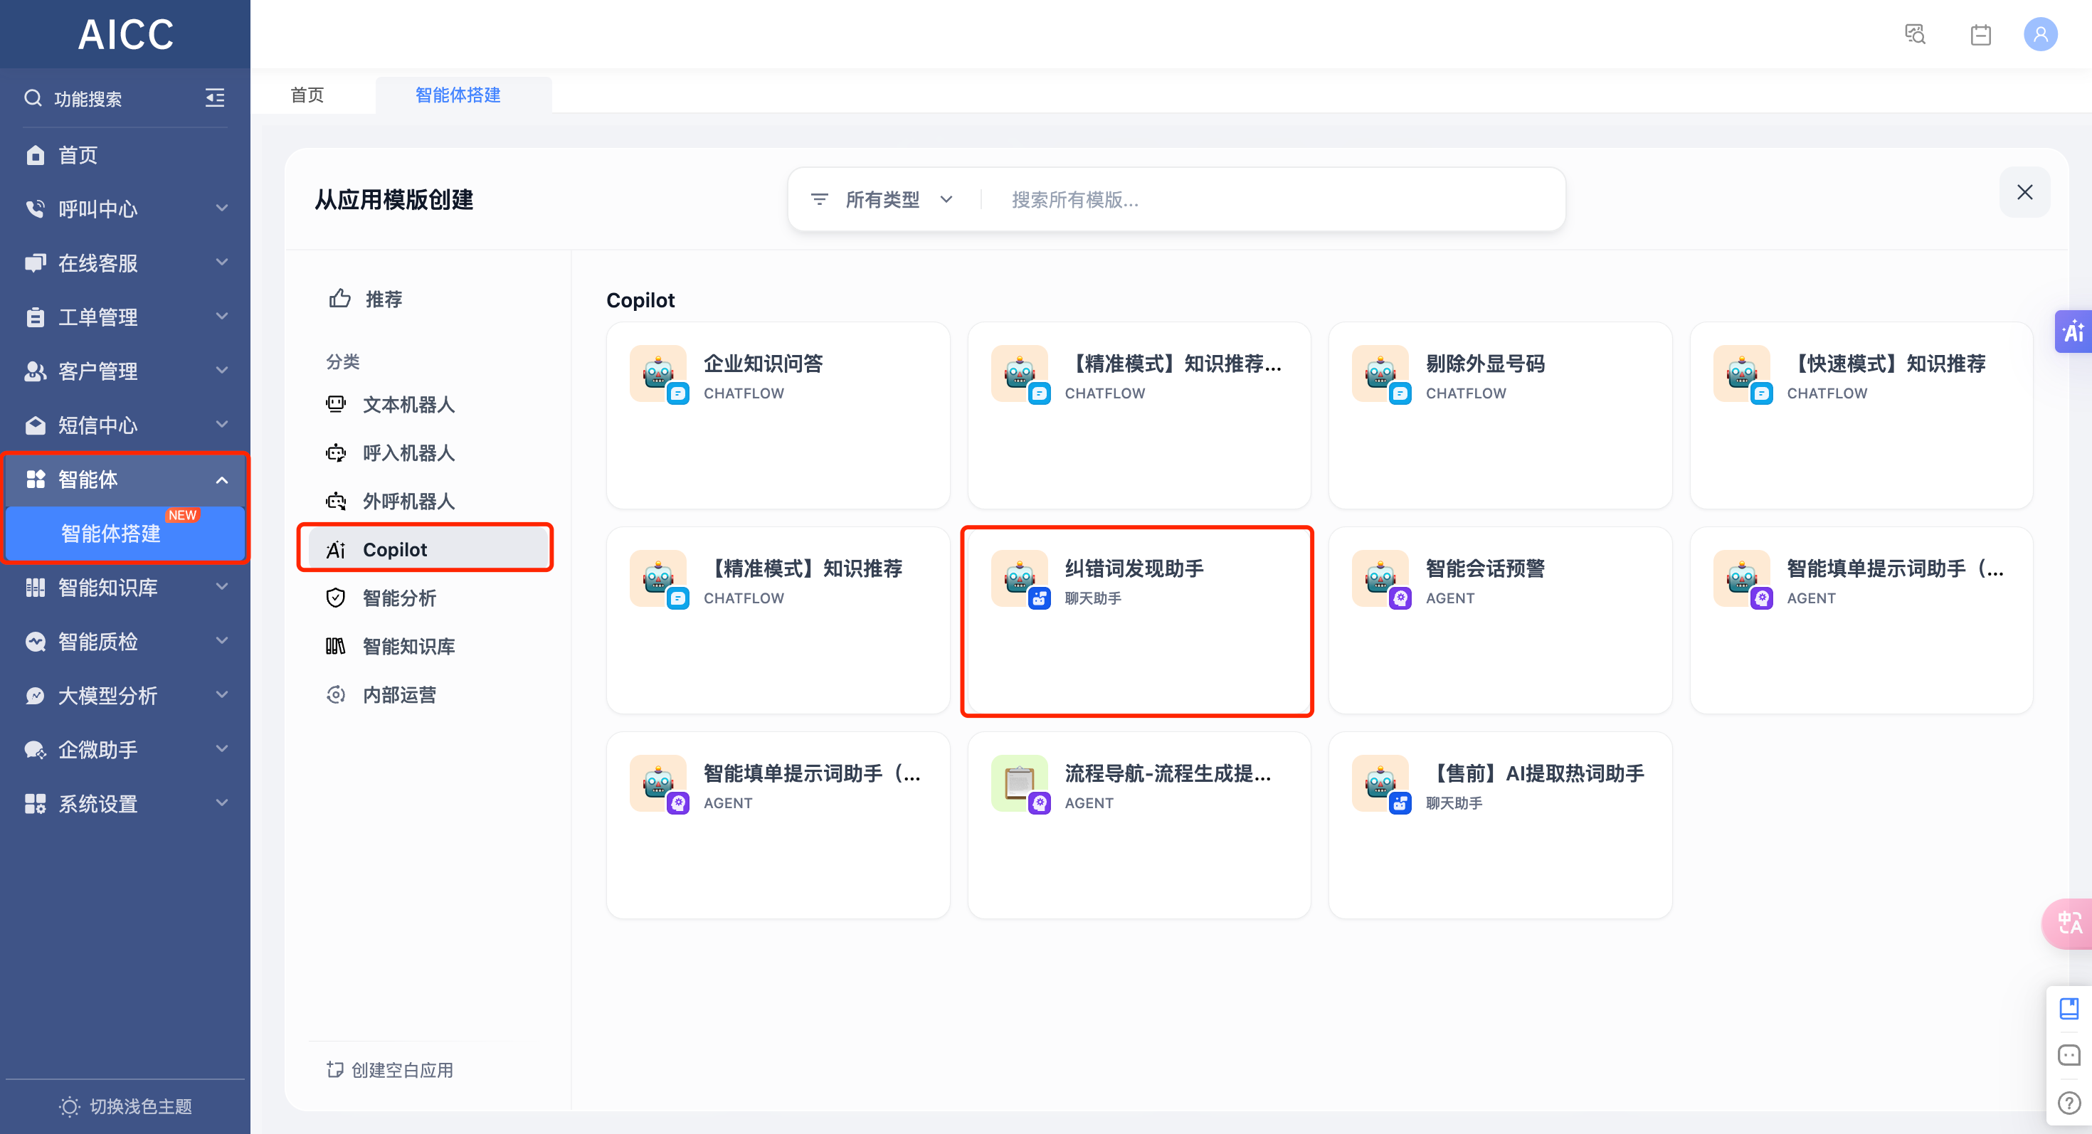Screen dimensions: 2092x1134
Task: Collapse the 智能体 sidebar menu
Action: tap(125, 479)
